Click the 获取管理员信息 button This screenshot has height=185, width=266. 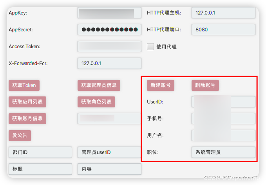pos(99,85)
